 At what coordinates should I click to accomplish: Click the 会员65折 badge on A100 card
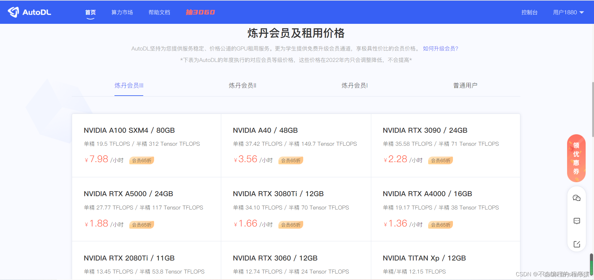[x=141, y=160]
